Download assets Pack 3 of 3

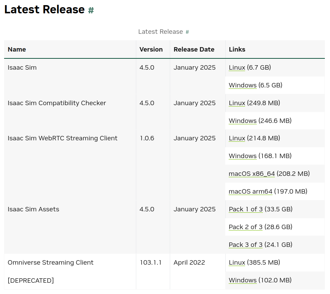click(245, 245)
